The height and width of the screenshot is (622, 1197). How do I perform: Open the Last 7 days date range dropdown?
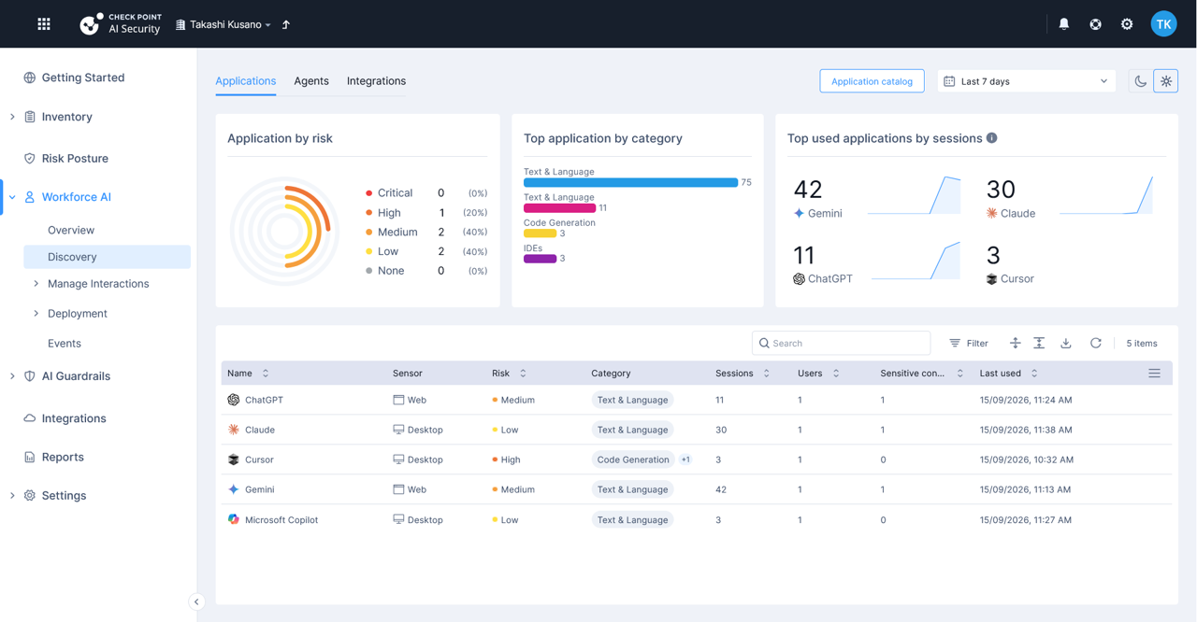pyautogui.click(x=1026, y=81)
